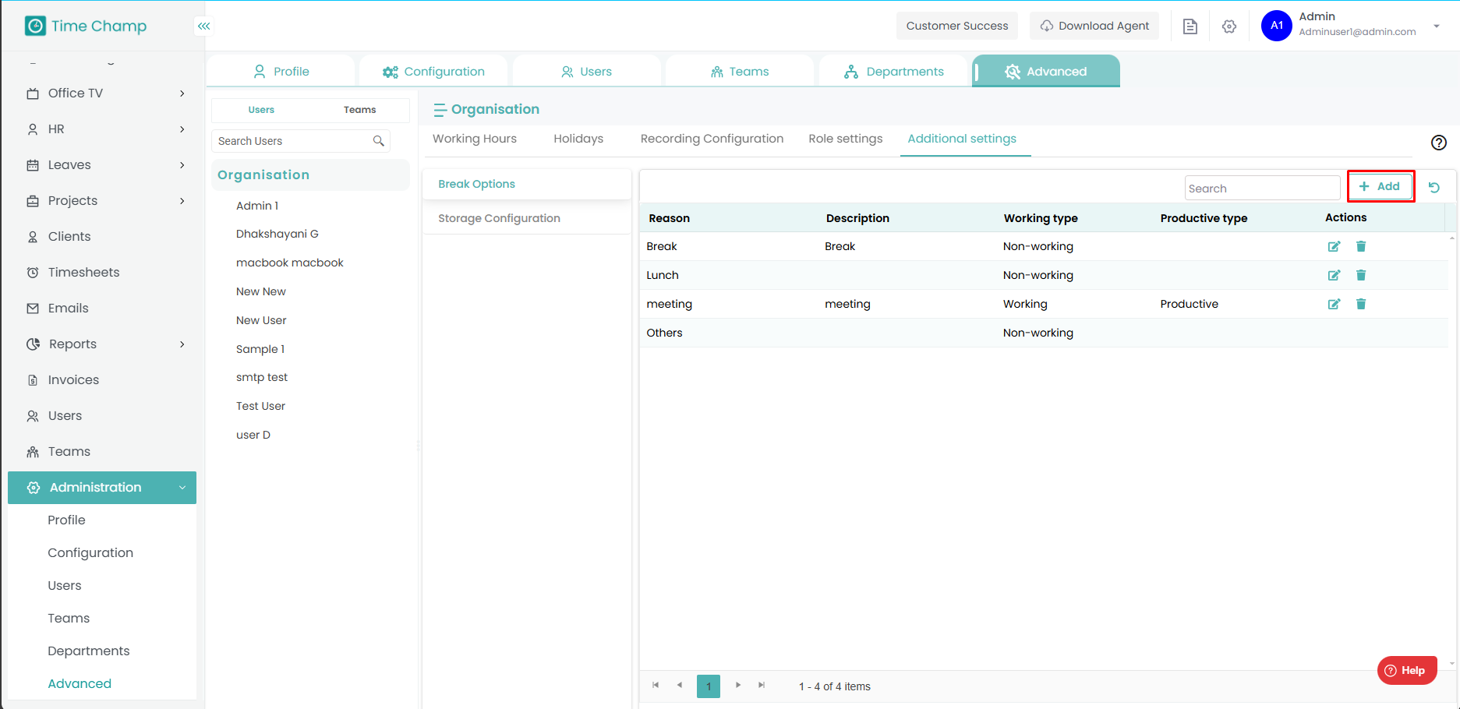Switch user list to Teams
Screen dimensions: 1460x709
[x=359, y=110]
